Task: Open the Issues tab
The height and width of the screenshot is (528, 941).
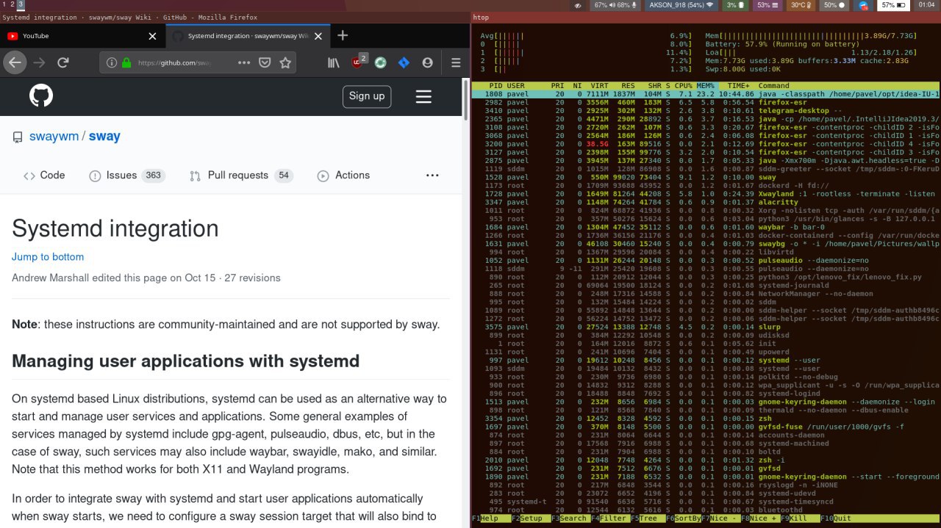Action: [x=126, y=176]
